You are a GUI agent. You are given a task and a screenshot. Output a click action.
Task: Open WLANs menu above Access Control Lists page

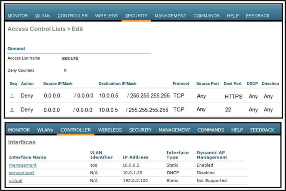tap(43, 16)
